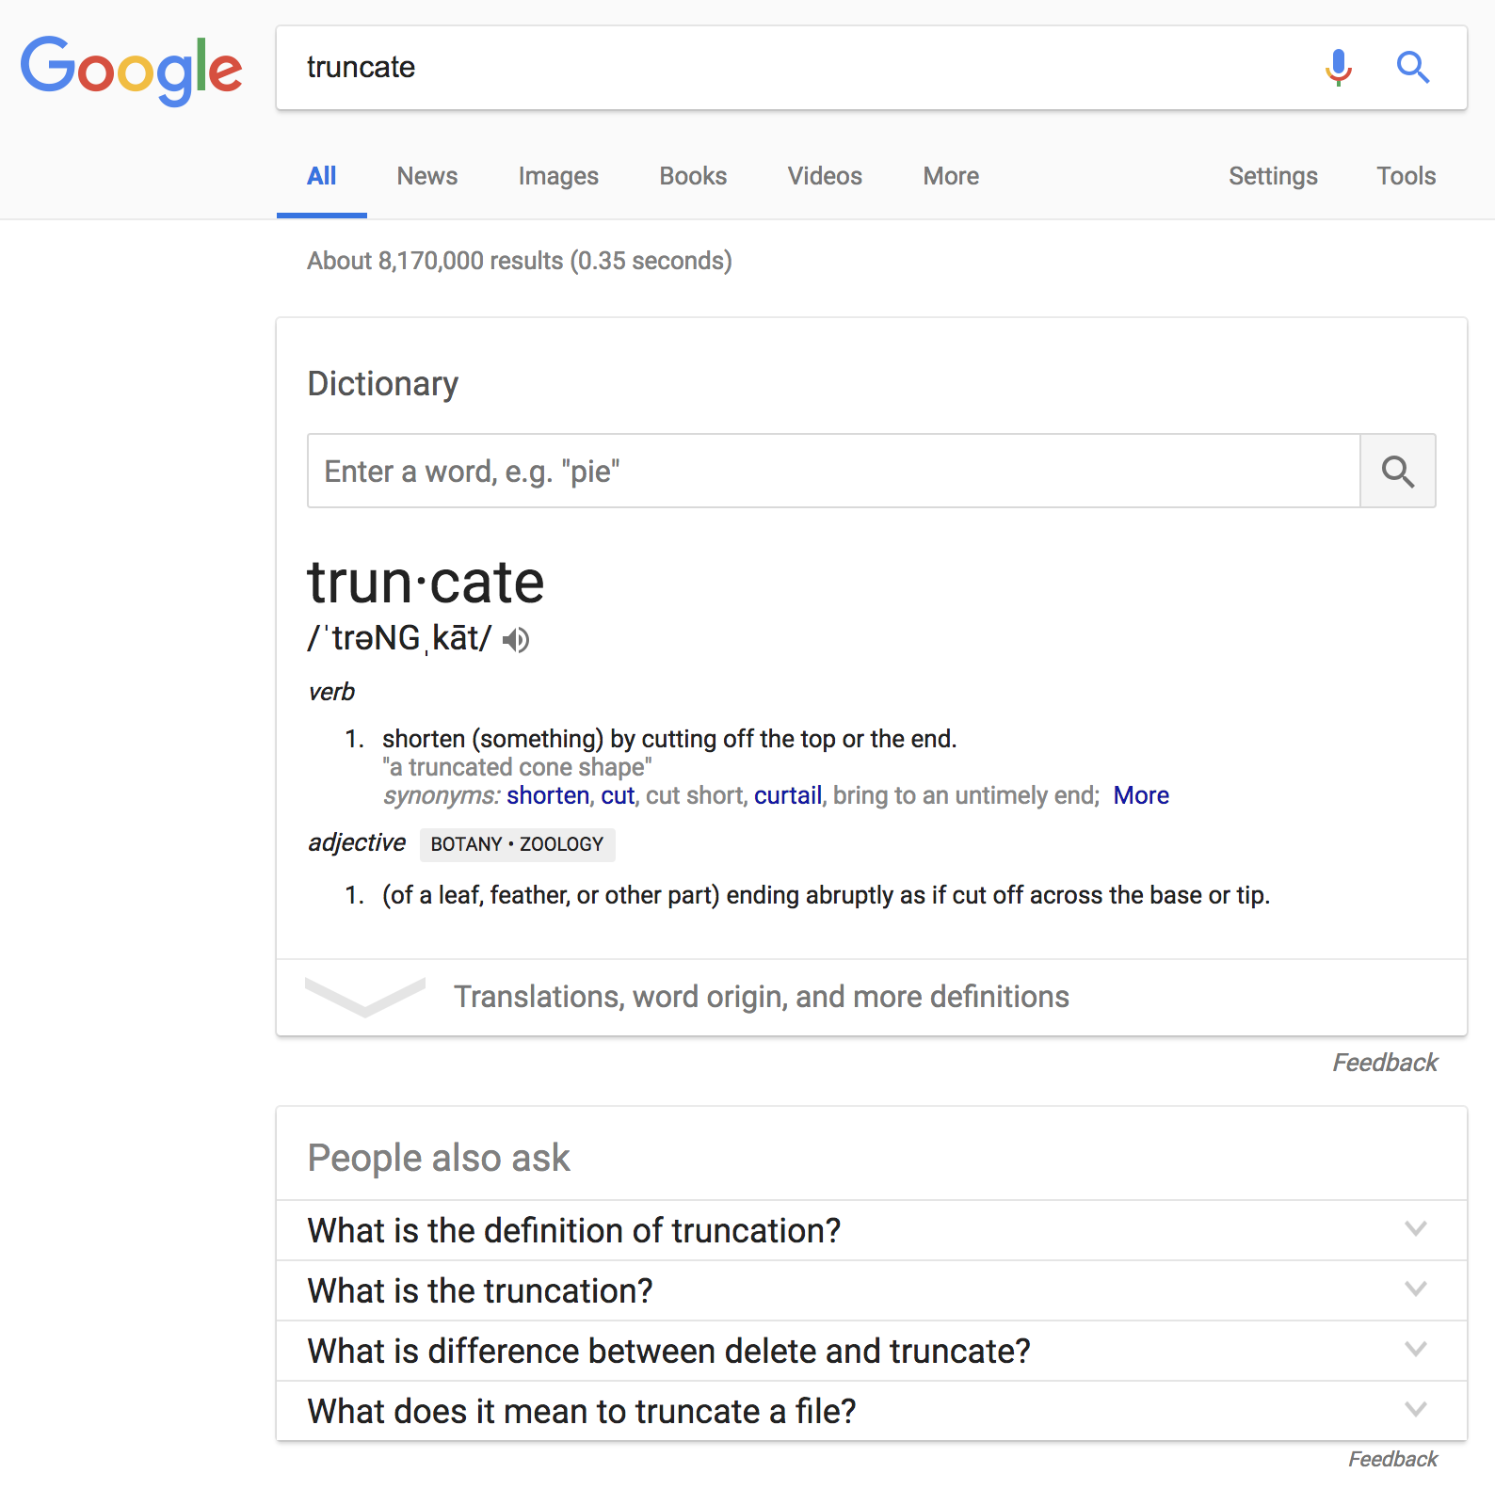Play pronunciation audio for truncate
This screenshot has width=1495, height=1489.
point(516,641)
